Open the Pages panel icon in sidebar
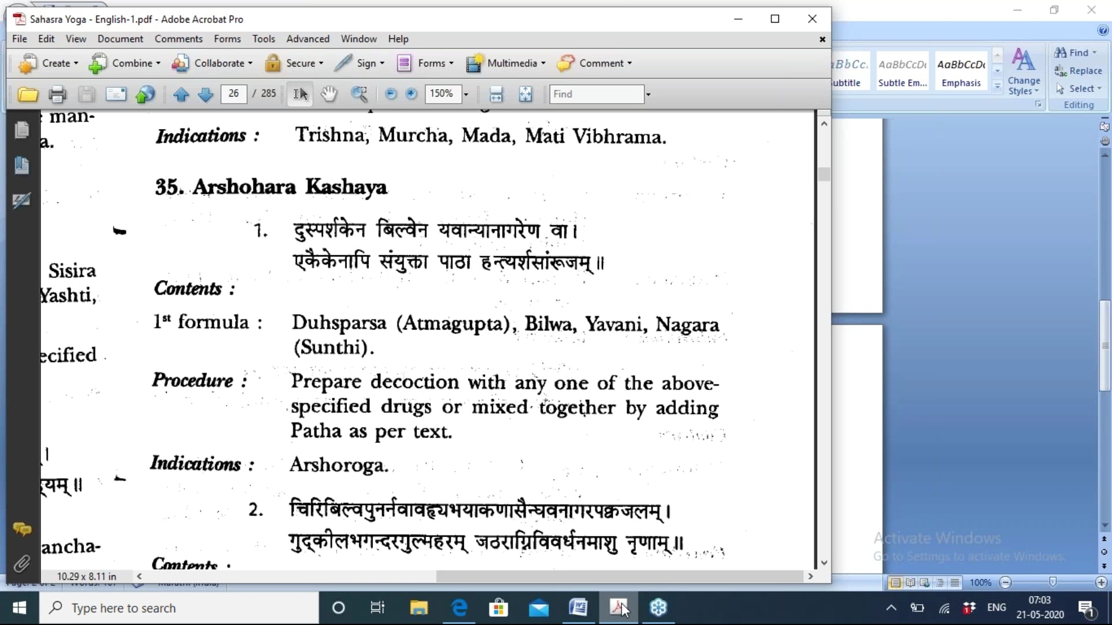1112x625 pixels. (x=22, y=130)
